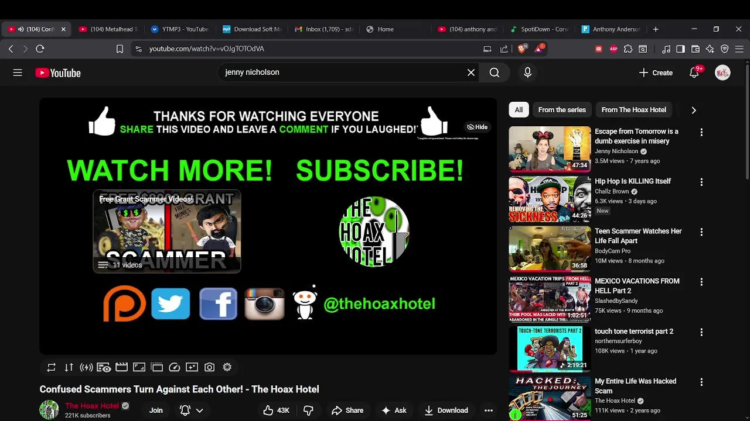Toggle the volume boost lightning icon

(x=86, y=367)
